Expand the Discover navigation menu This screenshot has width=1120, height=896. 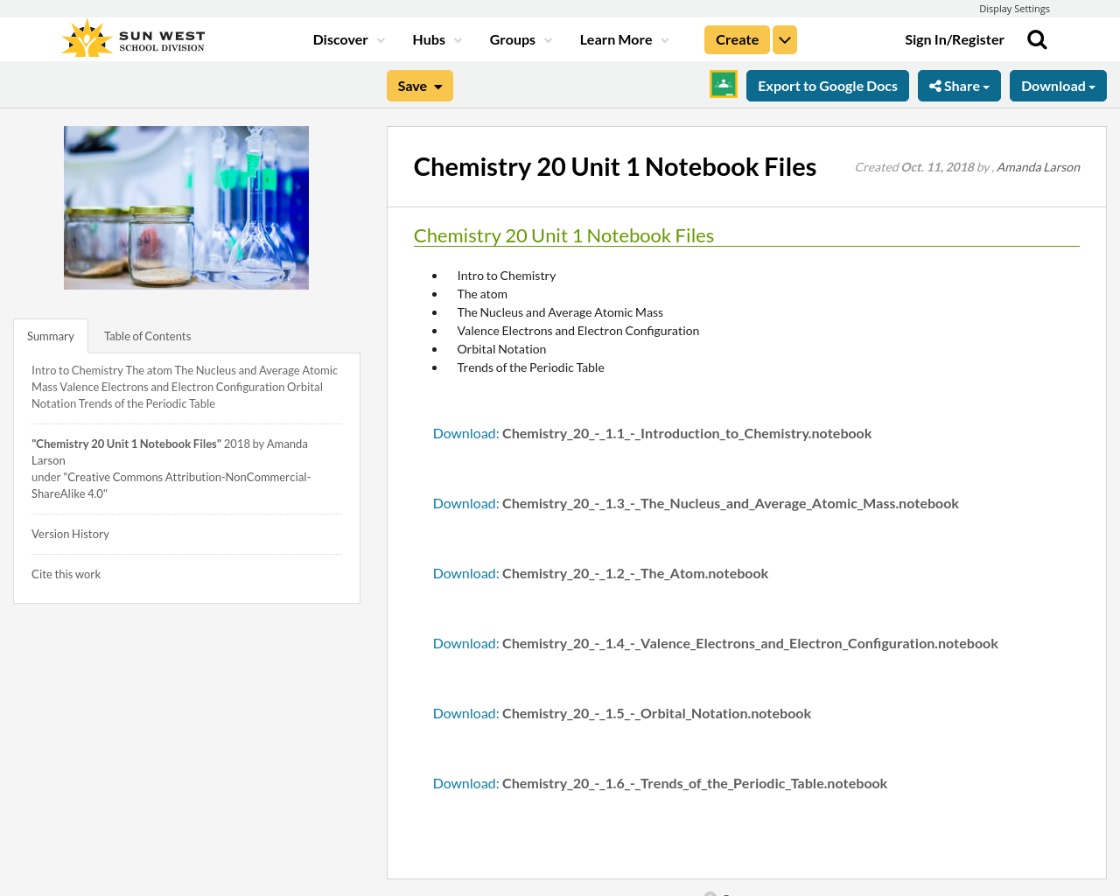[346, 38]
